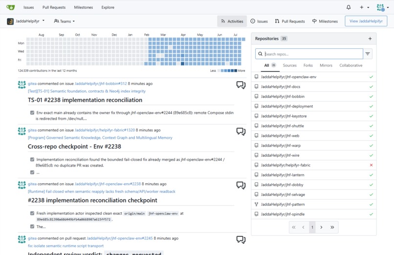Open the JaddaHelpifyr/jhf-bobbin repository
This screenshot has width=394, height=255.
pos(283,96)
